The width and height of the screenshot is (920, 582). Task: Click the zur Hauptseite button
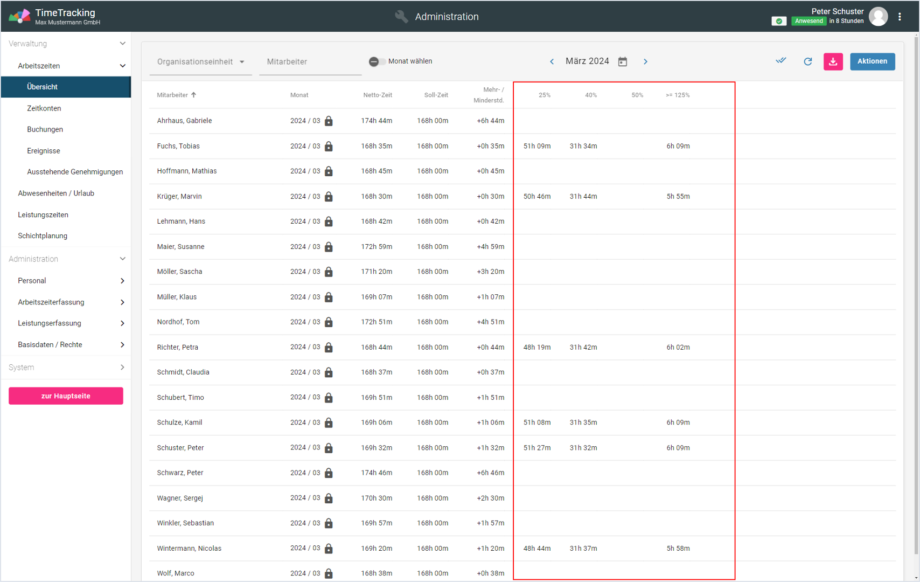coord(66,396)
